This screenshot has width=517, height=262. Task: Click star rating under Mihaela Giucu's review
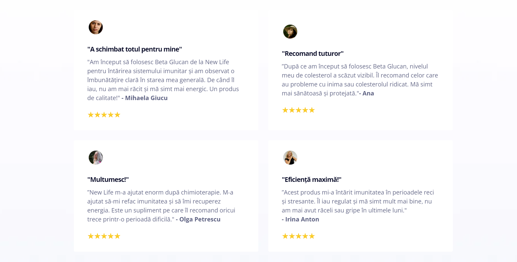pyautogui.click(x=104, y=115)
